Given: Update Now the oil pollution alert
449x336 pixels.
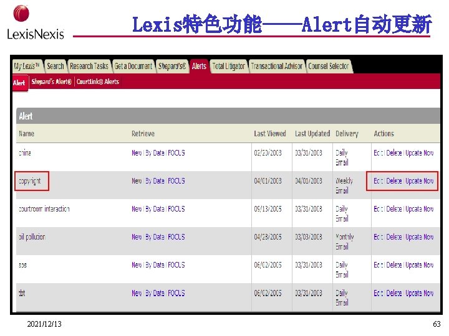Looking at the screenshot, I should tap(420, 237).
